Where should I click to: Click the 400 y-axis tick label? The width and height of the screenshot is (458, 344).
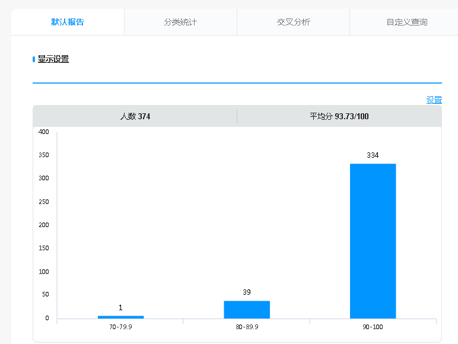coord(43,132)
